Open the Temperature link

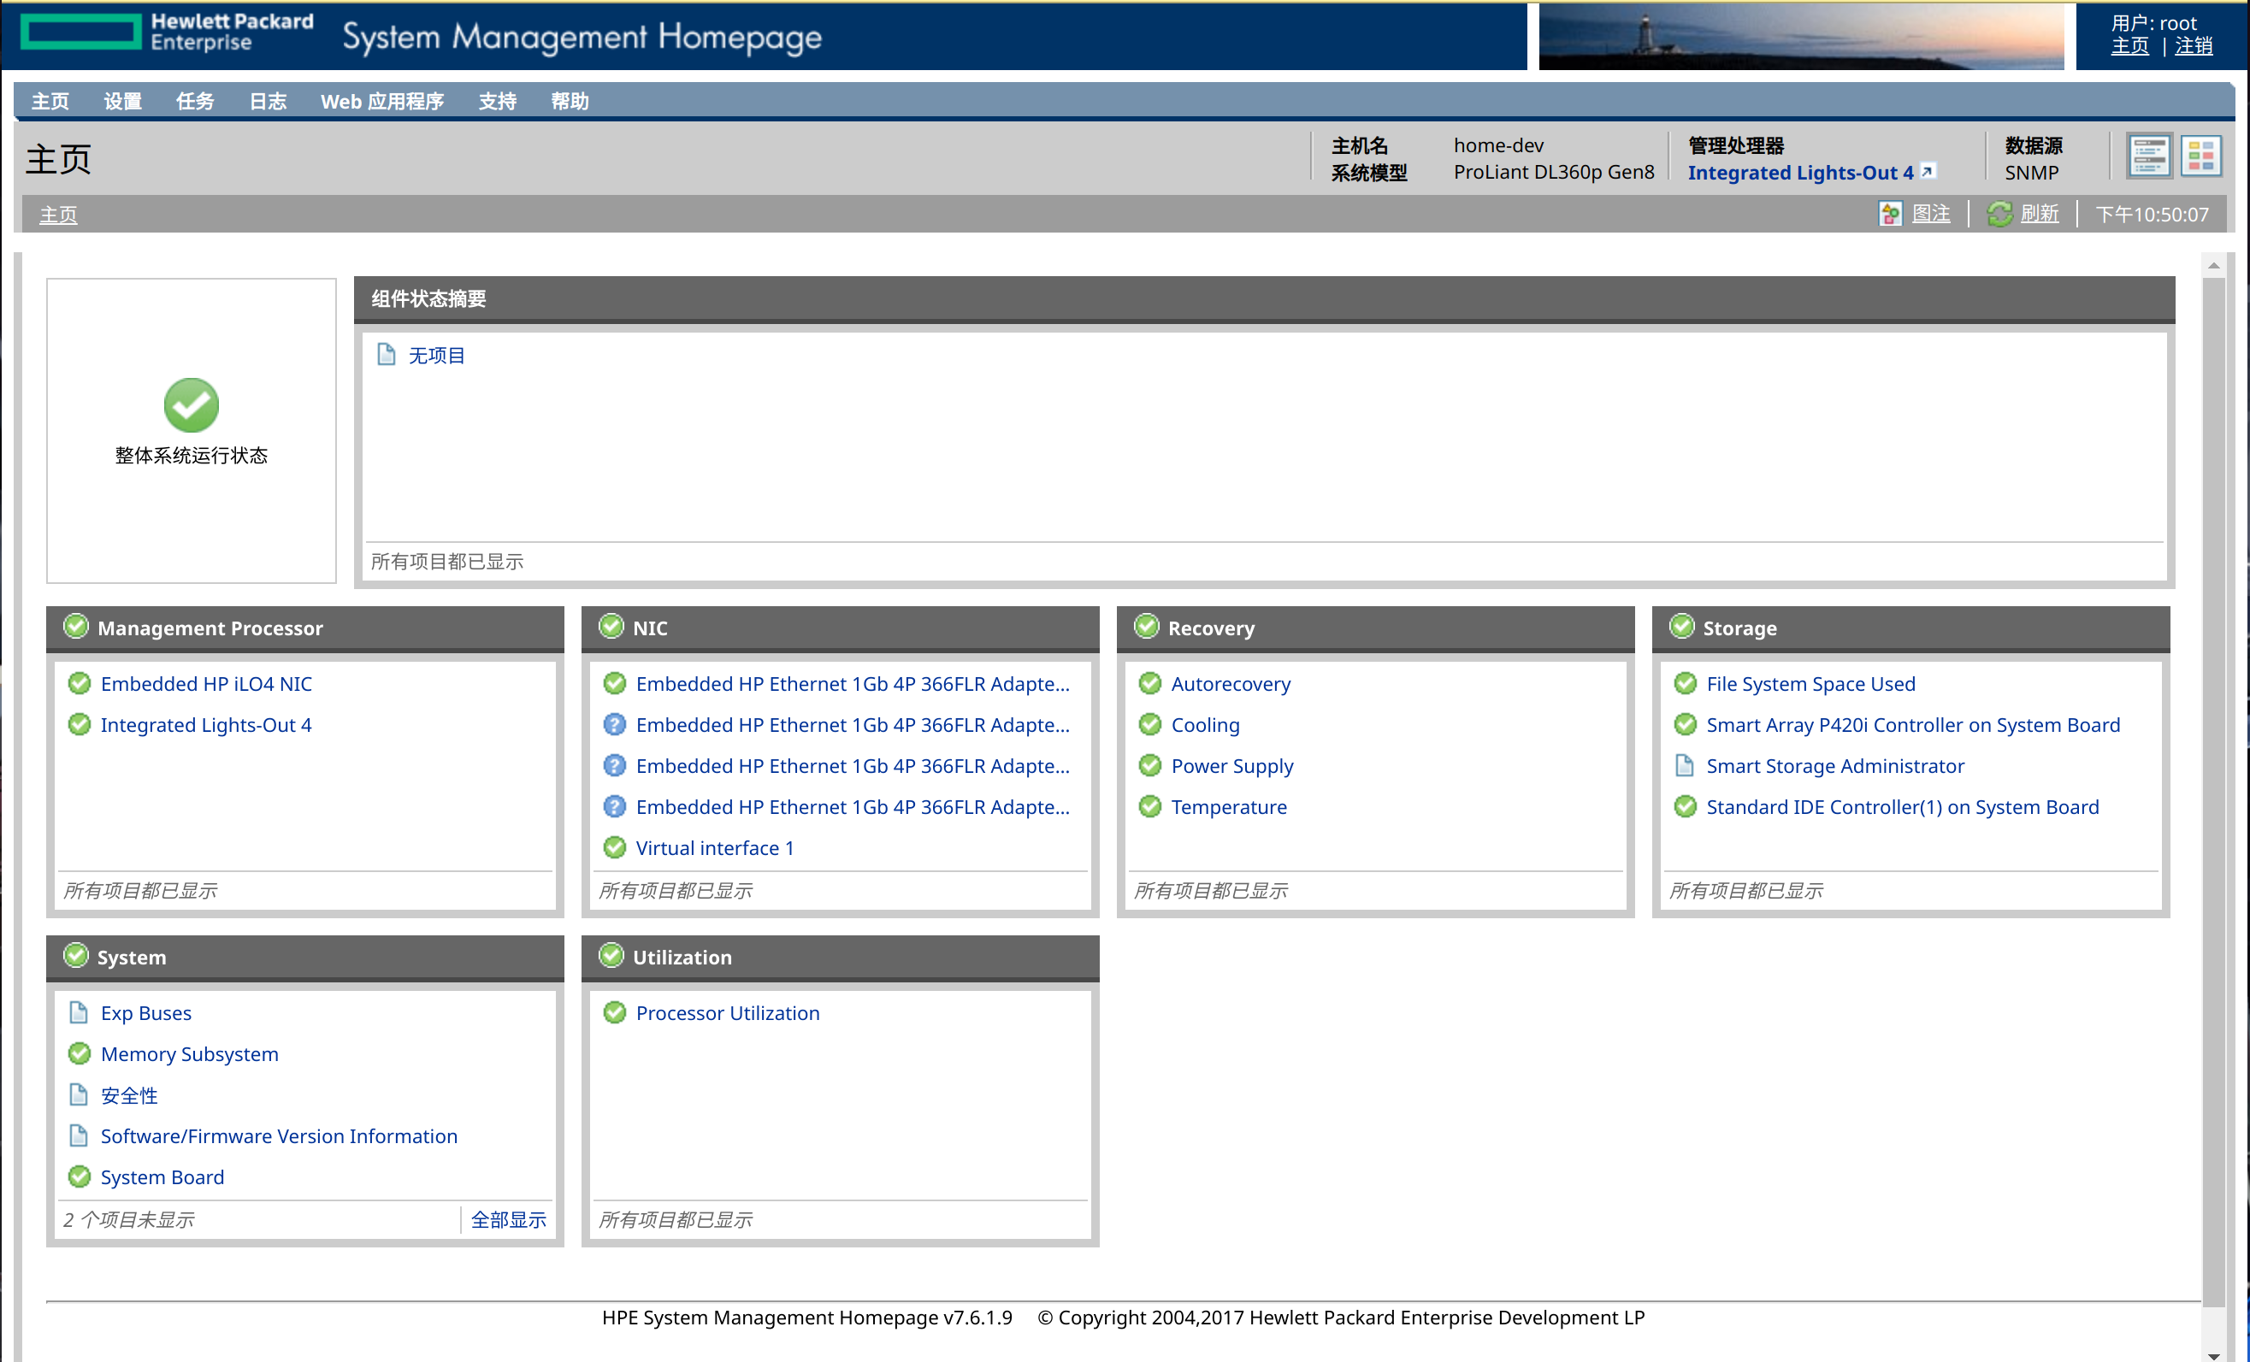point(1229,807)
